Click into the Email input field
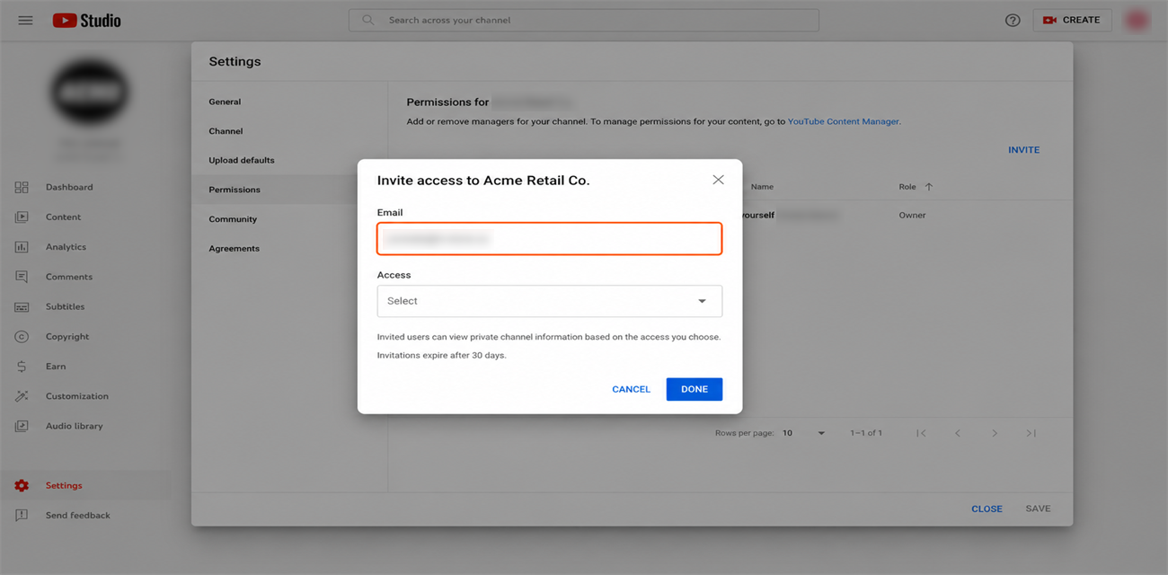 [549, 238]
